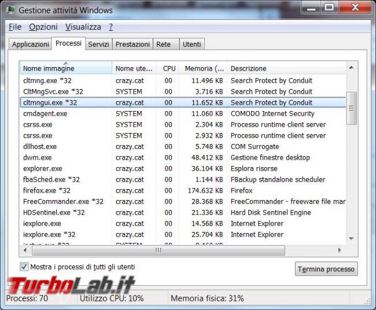Minimize the Gestione attività Windows window
The width and height of the screenshot is (376, 310).
point(311,8)
